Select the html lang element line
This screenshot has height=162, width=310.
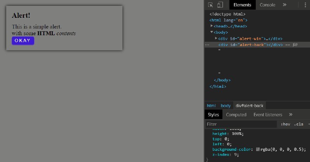(x=228, y=20)
